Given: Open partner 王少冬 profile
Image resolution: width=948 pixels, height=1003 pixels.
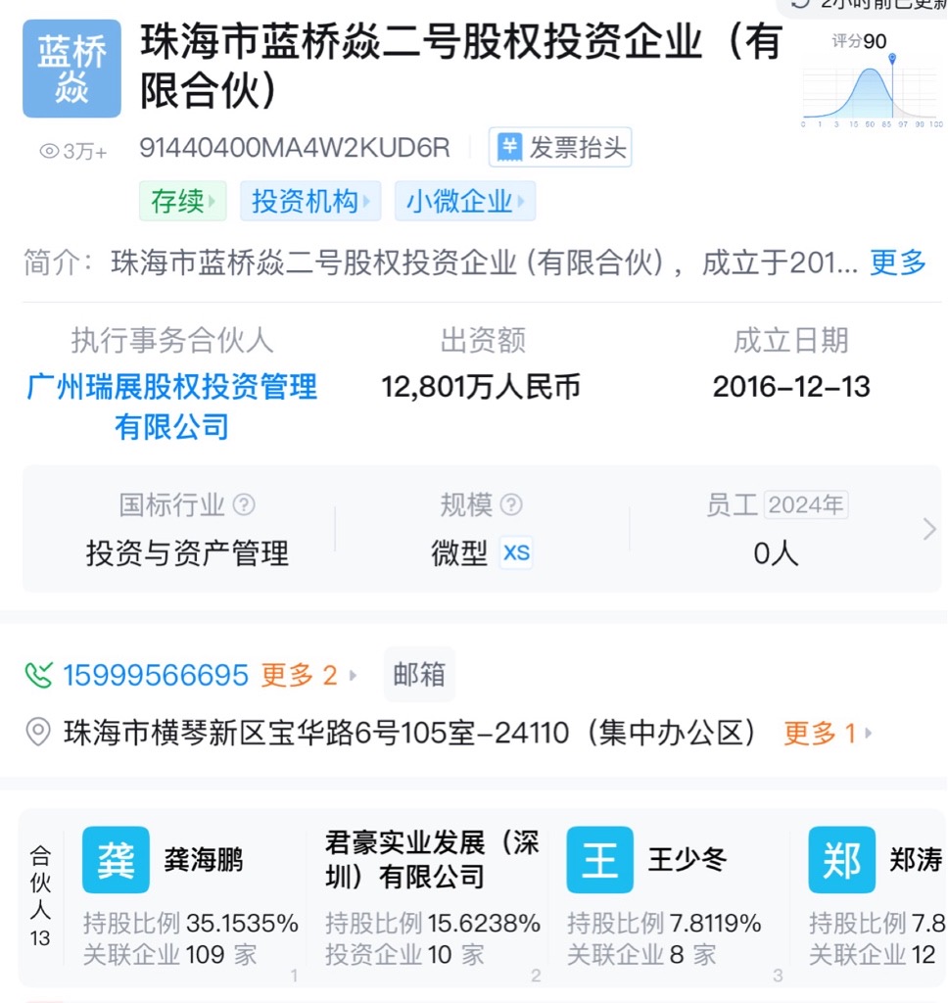Looking at the screenshot, I should point(687,860).
